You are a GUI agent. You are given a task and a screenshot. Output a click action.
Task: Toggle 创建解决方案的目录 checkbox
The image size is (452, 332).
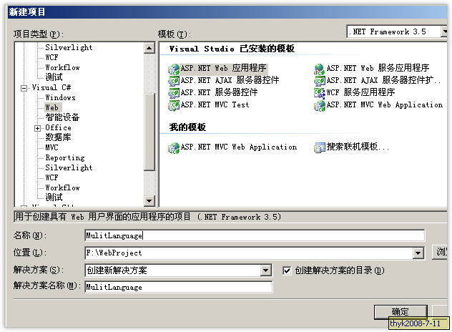[287, 270]
